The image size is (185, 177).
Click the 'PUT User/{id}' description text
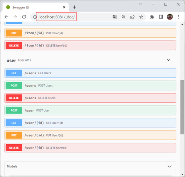click(x=55, y=135)
